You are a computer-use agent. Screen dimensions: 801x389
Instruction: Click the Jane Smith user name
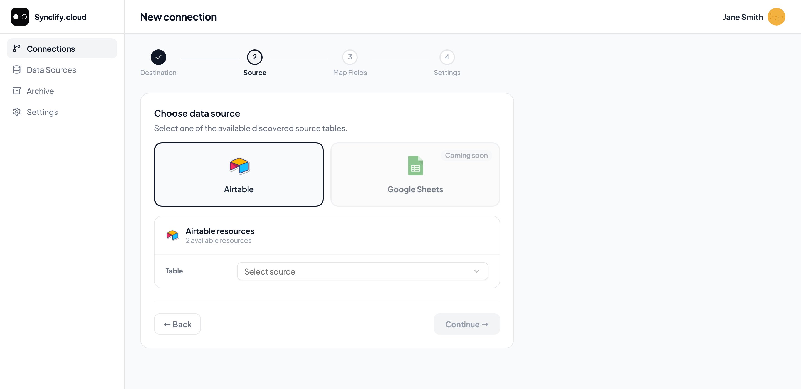tap(743, 17)
